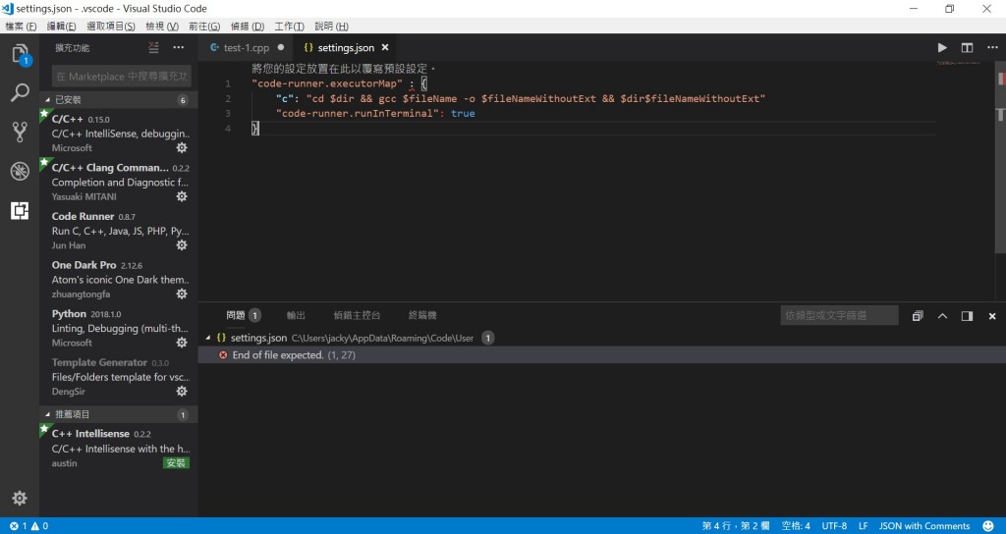Open the 偵錯 (Debug) menu
Viewport: 1006px width, 534px height.
pos(248,27)
